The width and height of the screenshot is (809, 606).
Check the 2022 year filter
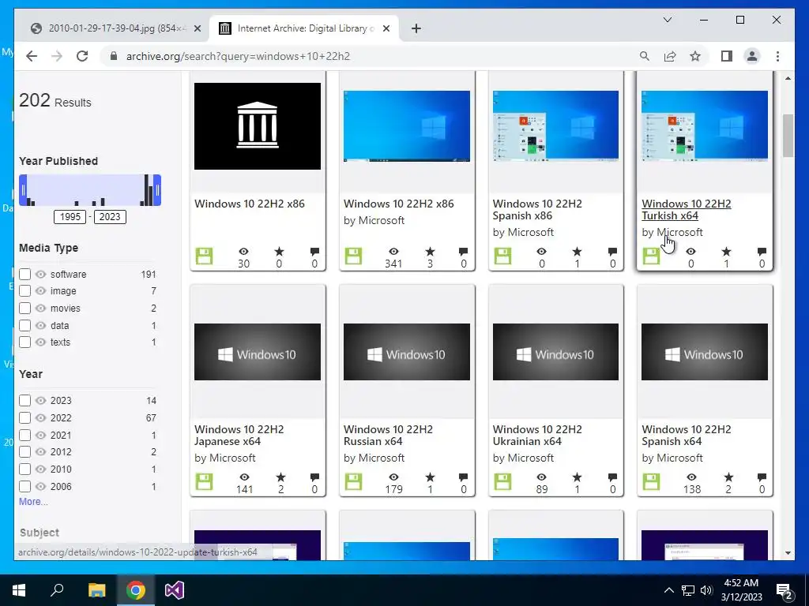coord(24,417)
